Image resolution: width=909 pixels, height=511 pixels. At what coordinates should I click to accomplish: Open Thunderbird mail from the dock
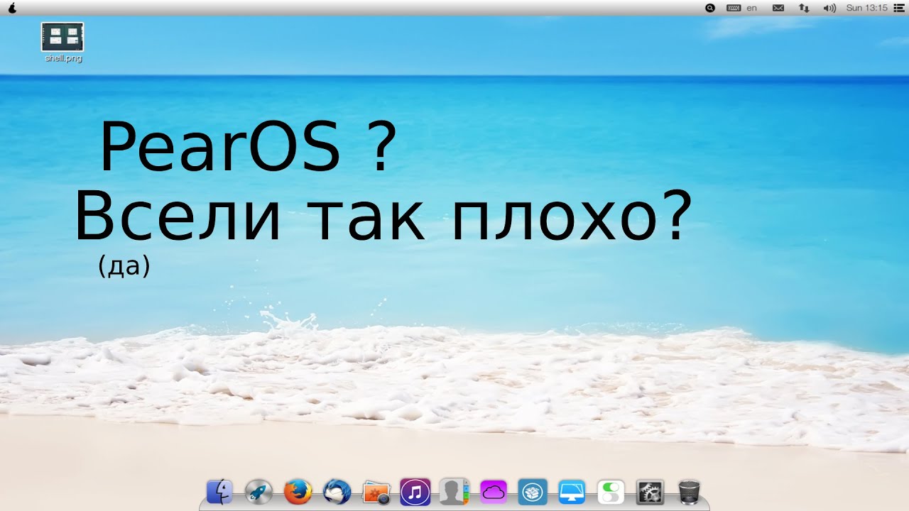pyautogui.click(x=337, y=491)
